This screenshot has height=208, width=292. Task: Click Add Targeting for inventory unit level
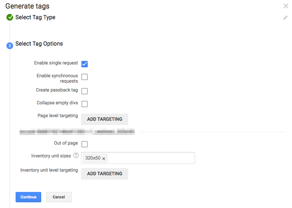(x=105, y=174)
